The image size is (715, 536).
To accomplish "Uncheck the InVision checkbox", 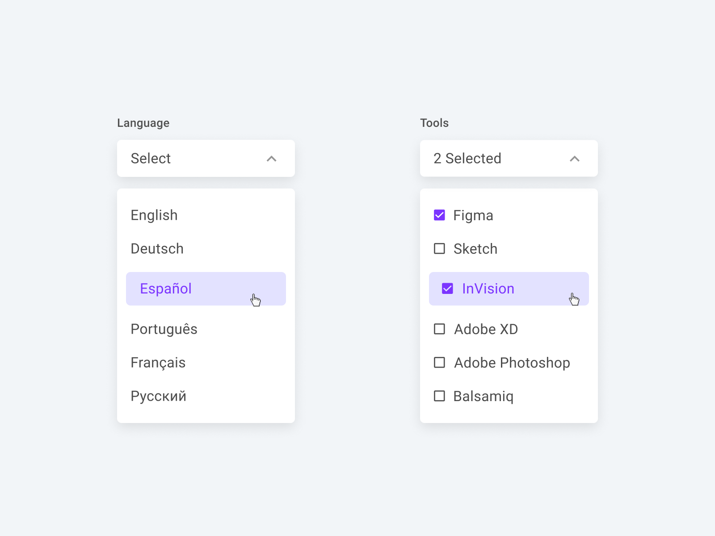I will (x=447, y=289).
